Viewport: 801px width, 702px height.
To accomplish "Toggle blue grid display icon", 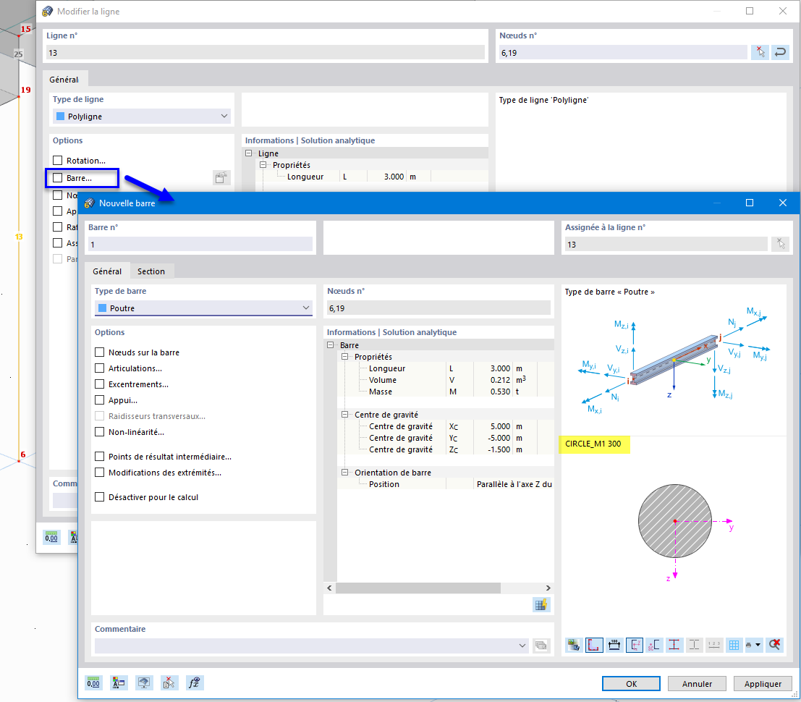I will pos(734,645).
